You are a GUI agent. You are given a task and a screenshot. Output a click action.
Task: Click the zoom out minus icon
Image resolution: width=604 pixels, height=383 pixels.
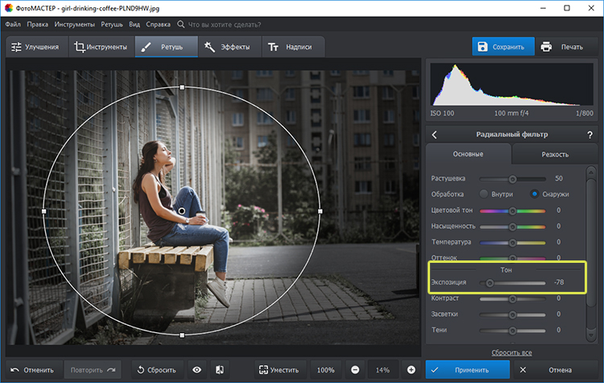click(x=355, y=370)
